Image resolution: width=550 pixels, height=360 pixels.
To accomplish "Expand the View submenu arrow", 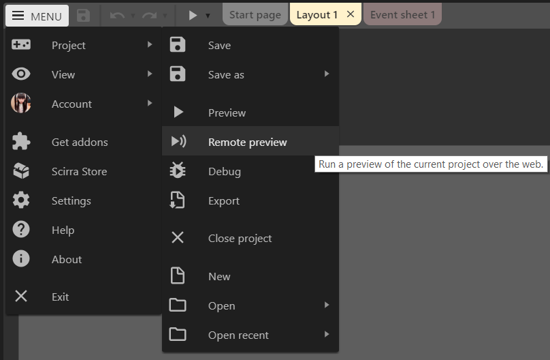I will 150,74.
